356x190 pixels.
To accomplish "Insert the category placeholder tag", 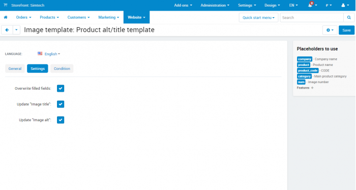I will pyautogui.click(x=304, y=76).
